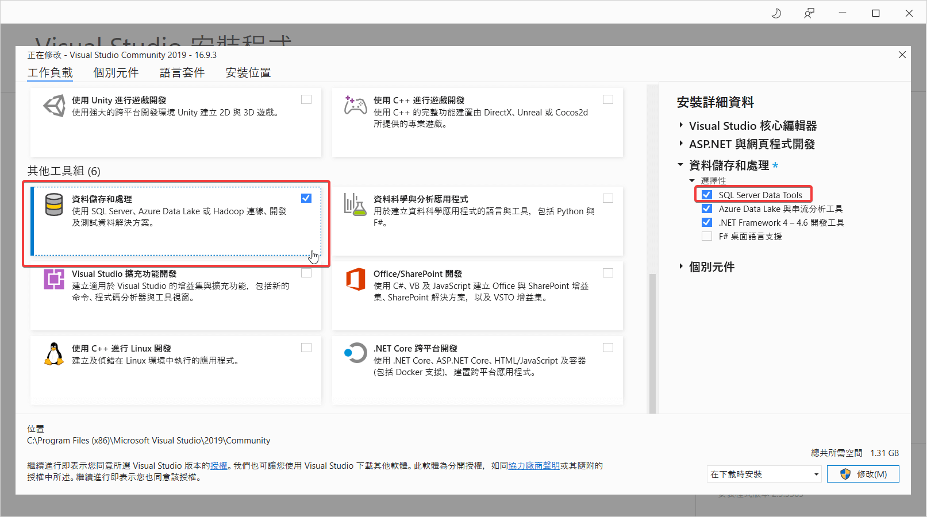Click the Office/SharePoint workload icon
Screen dimensions: 927x517
point(355,279)
